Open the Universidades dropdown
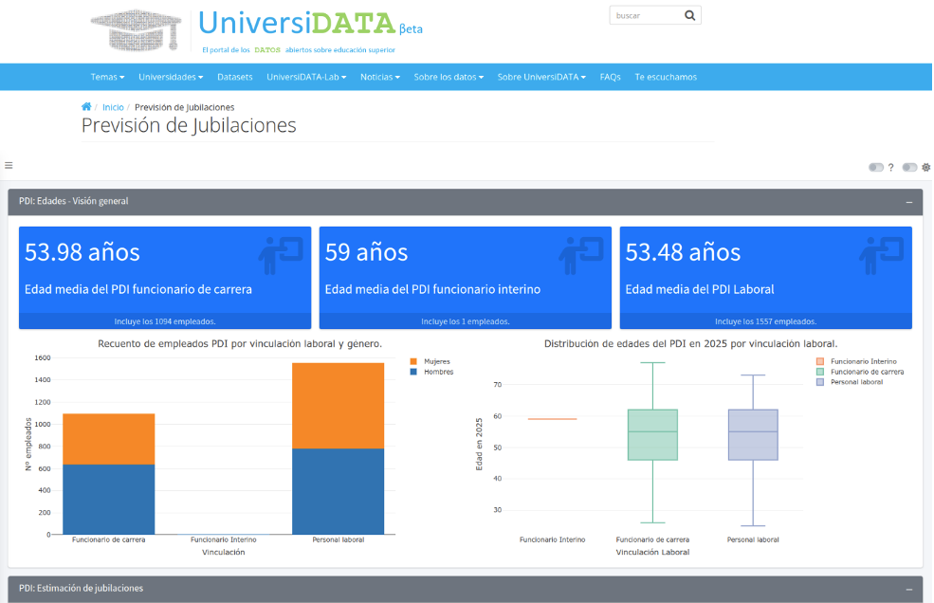934x603 pixels. click(x=171, y=77)
